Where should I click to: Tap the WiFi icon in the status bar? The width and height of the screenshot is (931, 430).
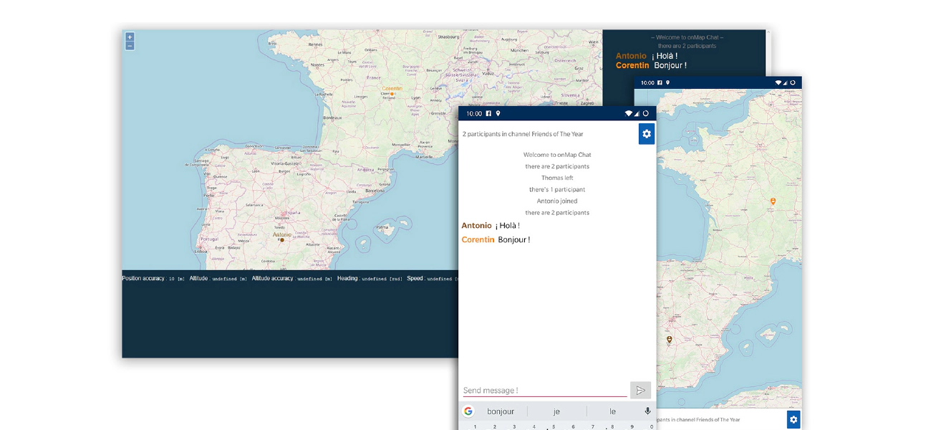(x=628, y=113)
